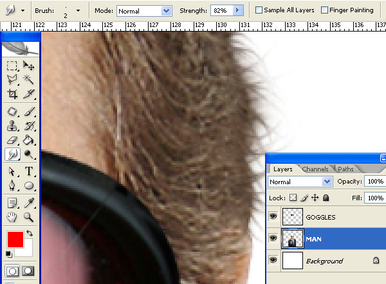Select the Smudge tool in toolbox
This screenshot has width=386, height=284.
(x=12, y=155)
